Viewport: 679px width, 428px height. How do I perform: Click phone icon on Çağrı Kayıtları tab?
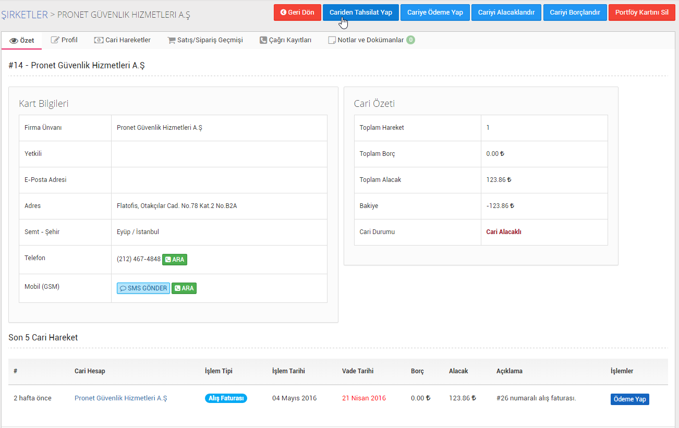[263, 40]
